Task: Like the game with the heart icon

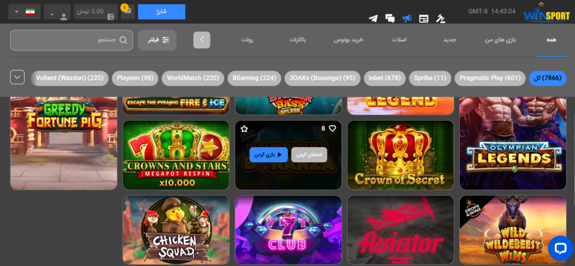Action: coord(332,129)
